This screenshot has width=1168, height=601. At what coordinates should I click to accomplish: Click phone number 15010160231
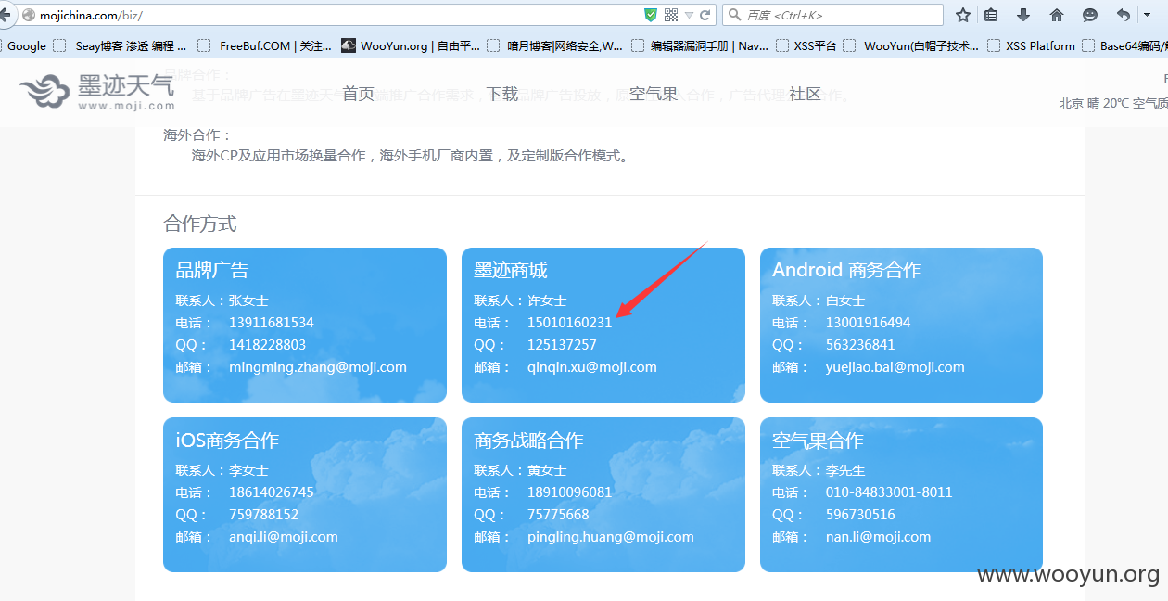[570, 323]
